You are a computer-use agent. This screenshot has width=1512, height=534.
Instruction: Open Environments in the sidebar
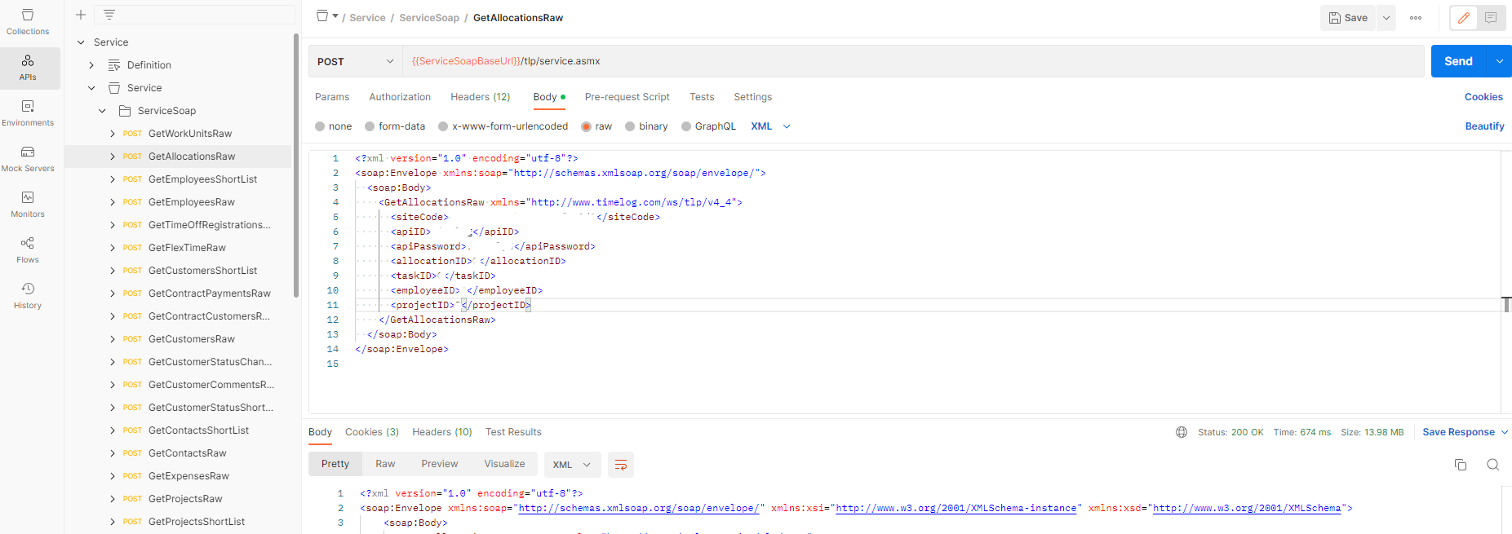click(28, 113)
